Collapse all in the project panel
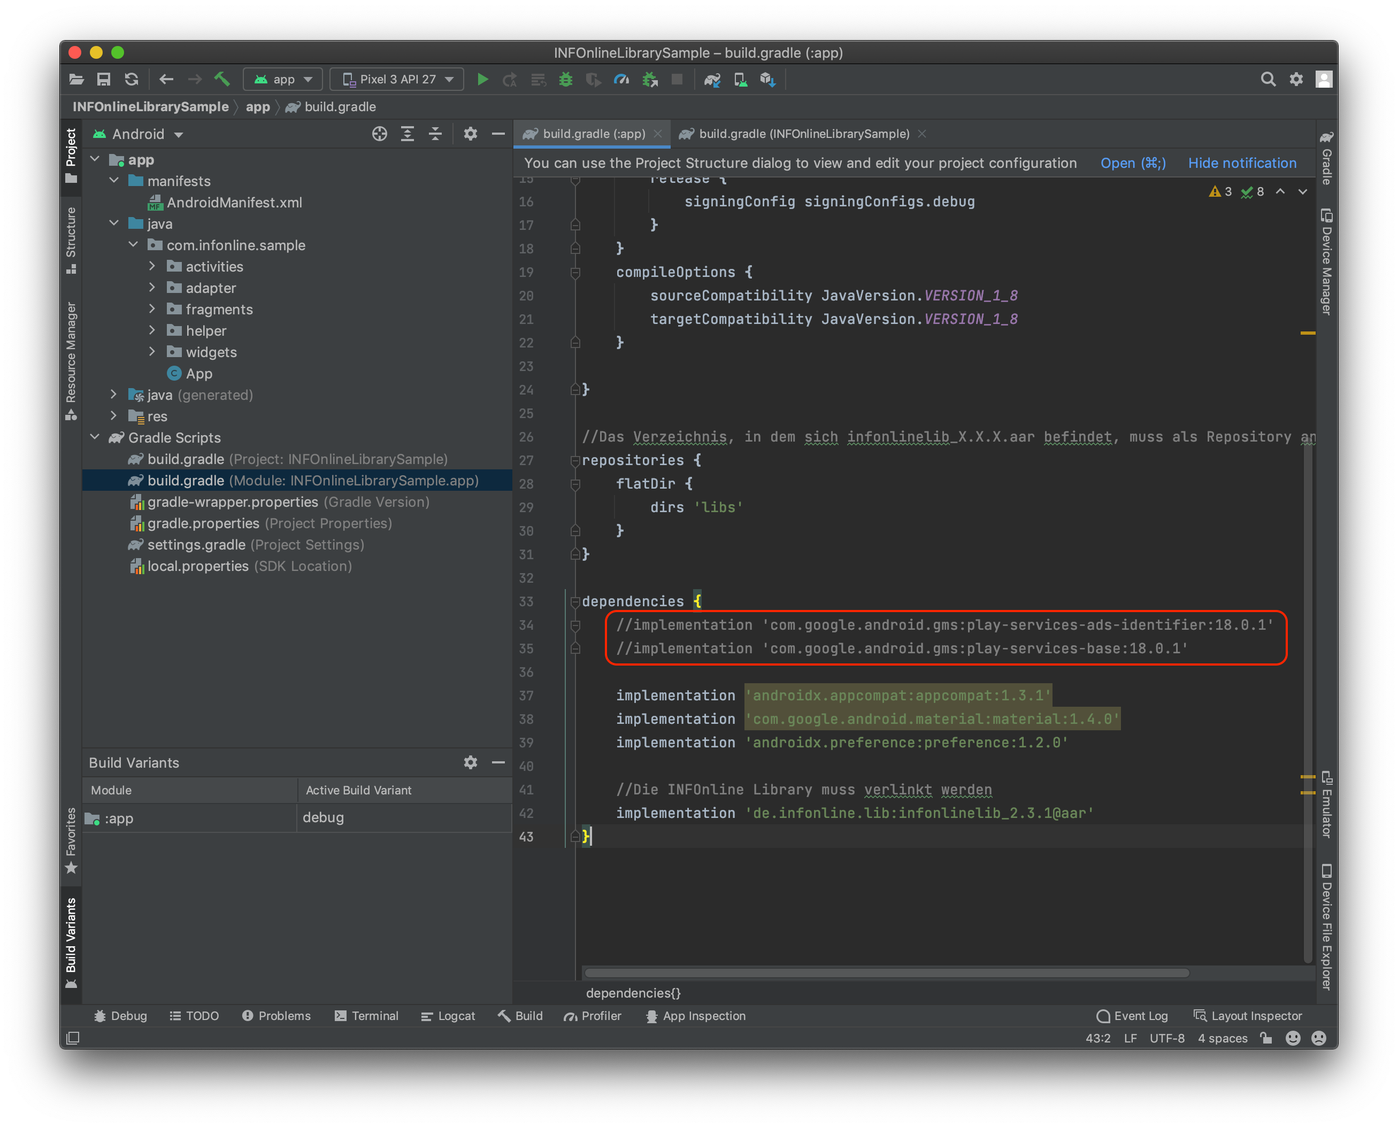1398x1128 pixels. (x=435, y=134)
